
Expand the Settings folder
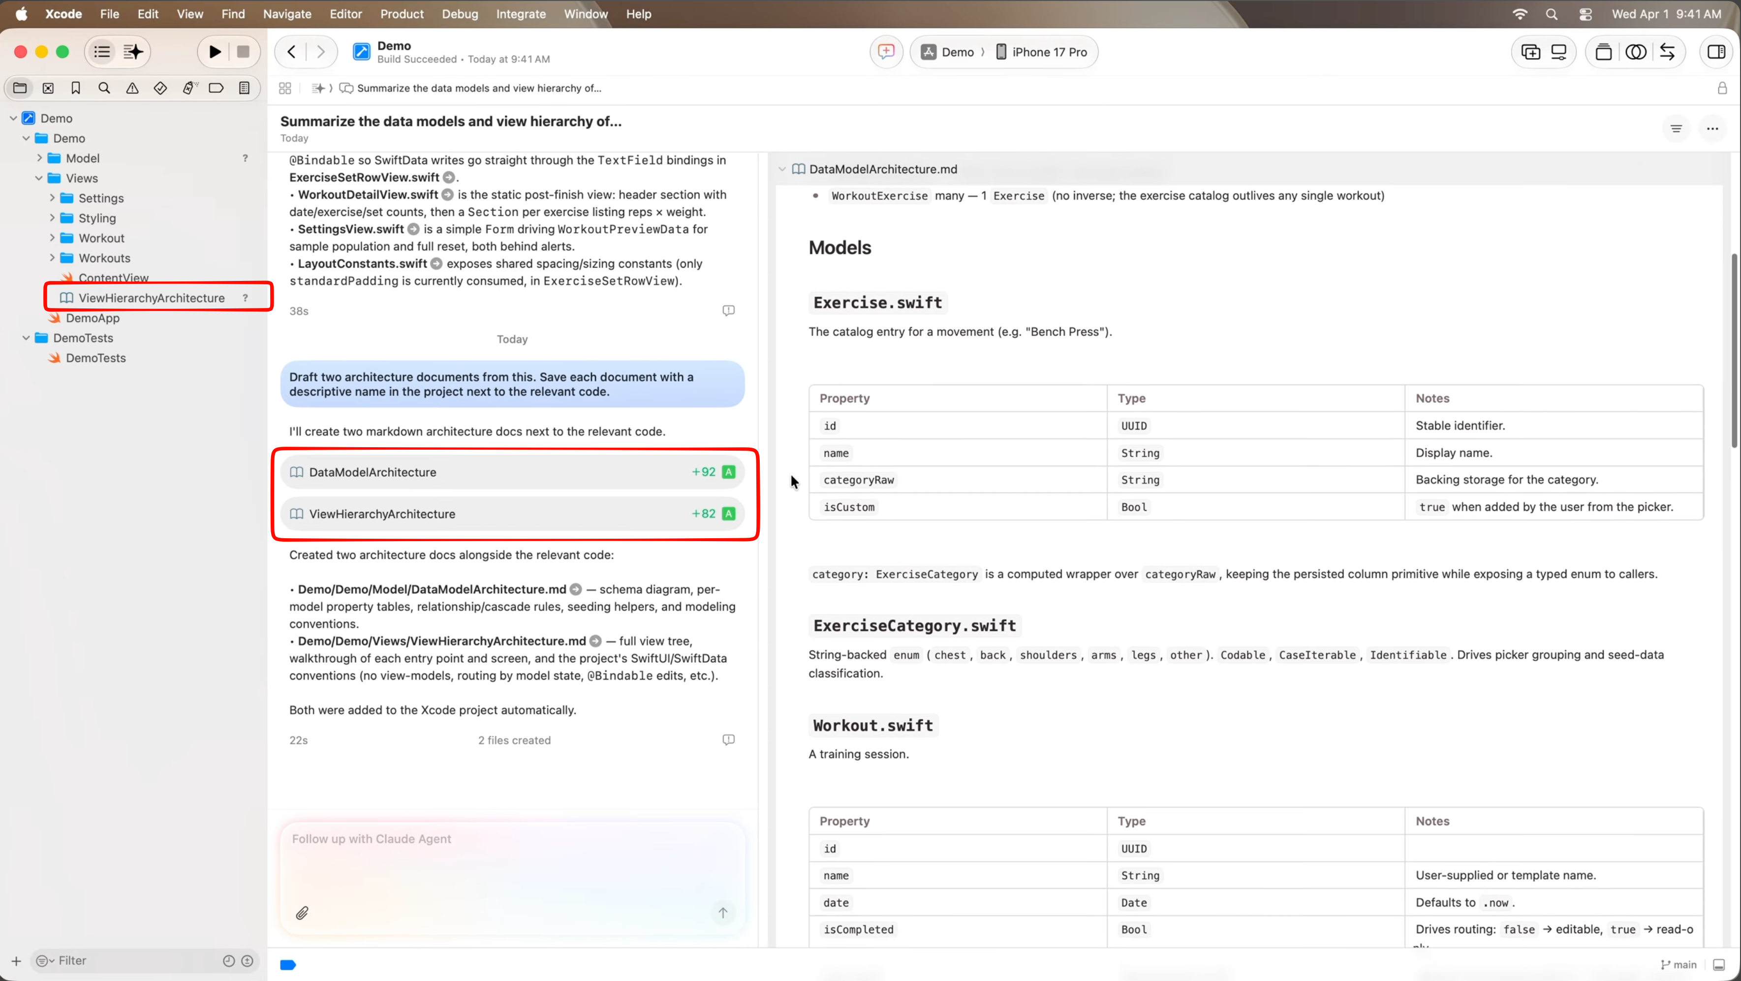[52, 198]
